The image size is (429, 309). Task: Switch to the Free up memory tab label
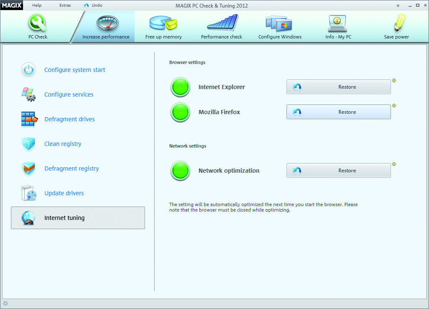tap(163, 37)
